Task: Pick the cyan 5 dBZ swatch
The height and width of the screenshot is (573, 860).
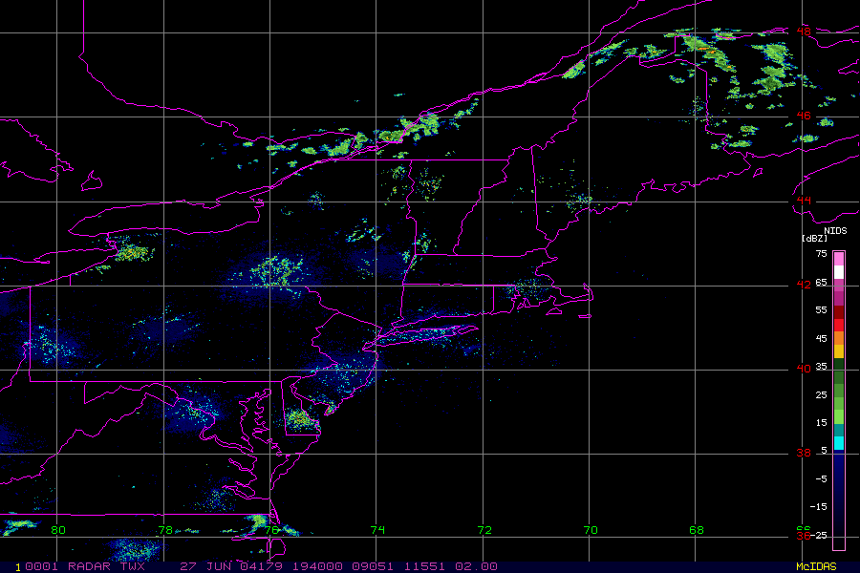Action: pos(839,443)
